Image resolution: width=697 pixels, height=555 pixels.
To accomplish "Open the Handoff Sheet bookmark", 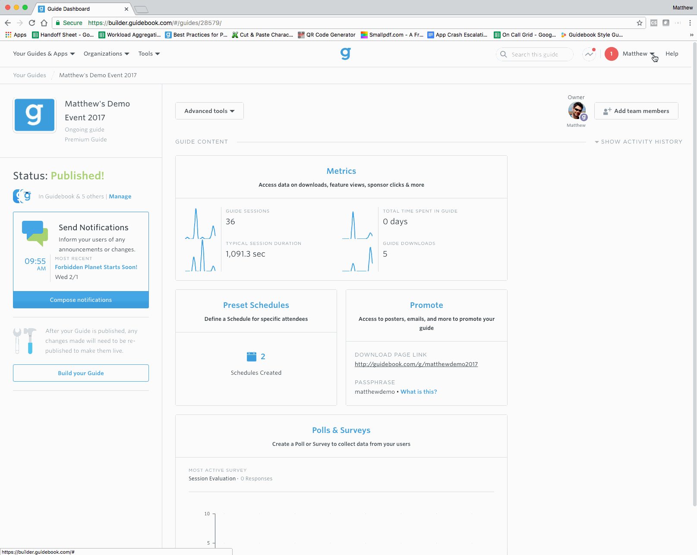I will click(x=63, y=35).
